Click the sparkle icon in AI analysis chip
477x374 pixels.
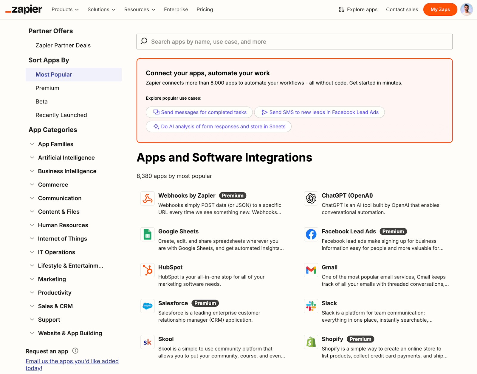[156, 126]
